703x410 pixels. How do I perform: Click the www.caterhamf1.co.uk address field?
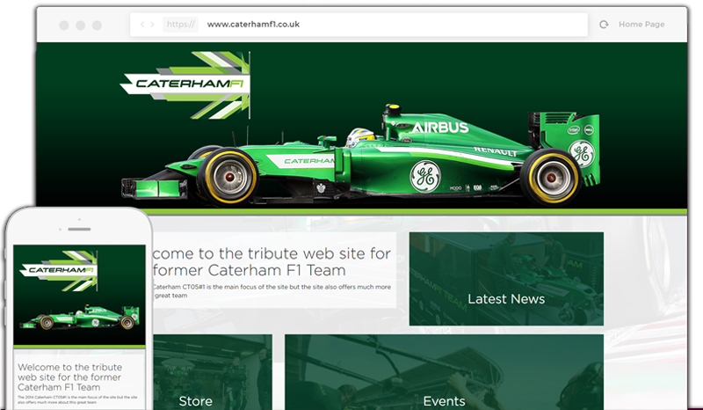click(359, 25)
